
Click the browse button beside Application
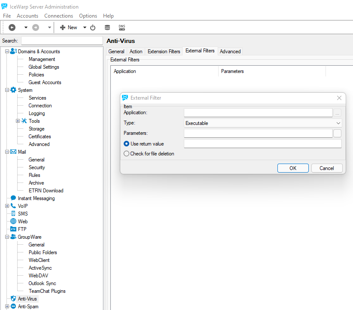[337, 112]
